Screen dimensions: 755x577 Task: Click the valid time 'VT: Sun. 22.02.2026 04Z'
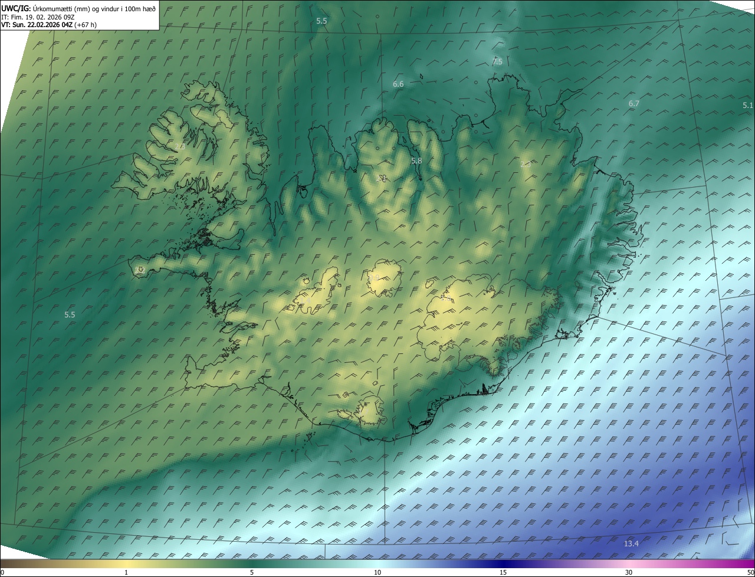[37, 25]
